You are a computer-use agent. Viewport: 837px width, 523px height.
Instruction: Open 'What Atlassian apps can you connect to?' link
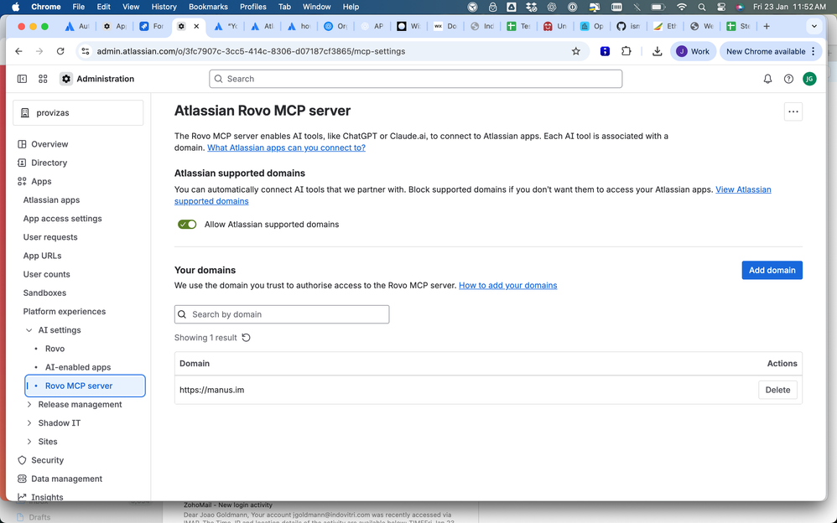[286, 148]
